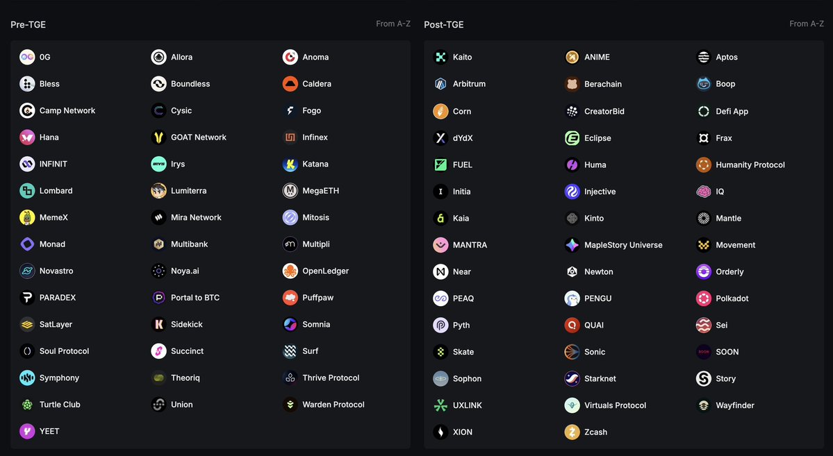Select the MegaETH logo icon
The height and width of the screenshot is (456, 833).
tap(290, 191)
